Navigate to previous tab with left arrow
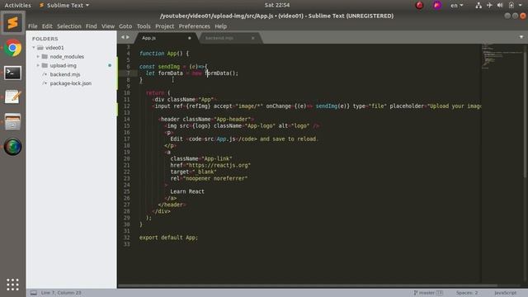The width and height of the screenshot is (528, 297). tap(123, 37)
